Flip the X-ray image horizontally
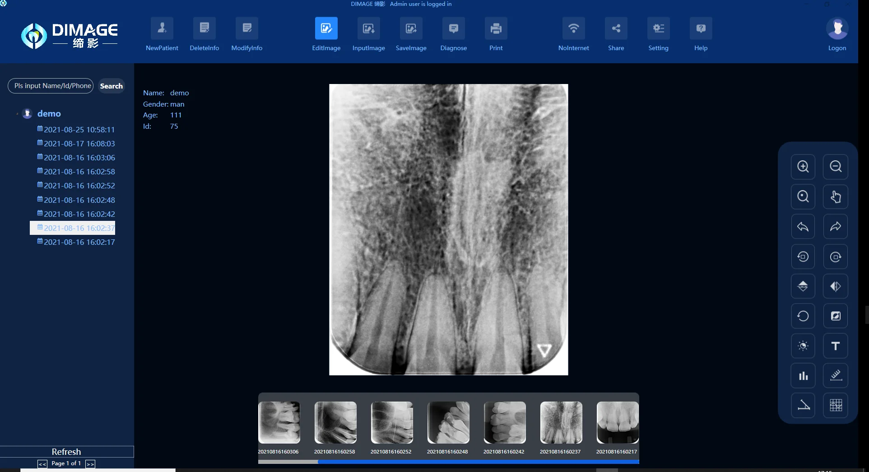 (836, 286)
